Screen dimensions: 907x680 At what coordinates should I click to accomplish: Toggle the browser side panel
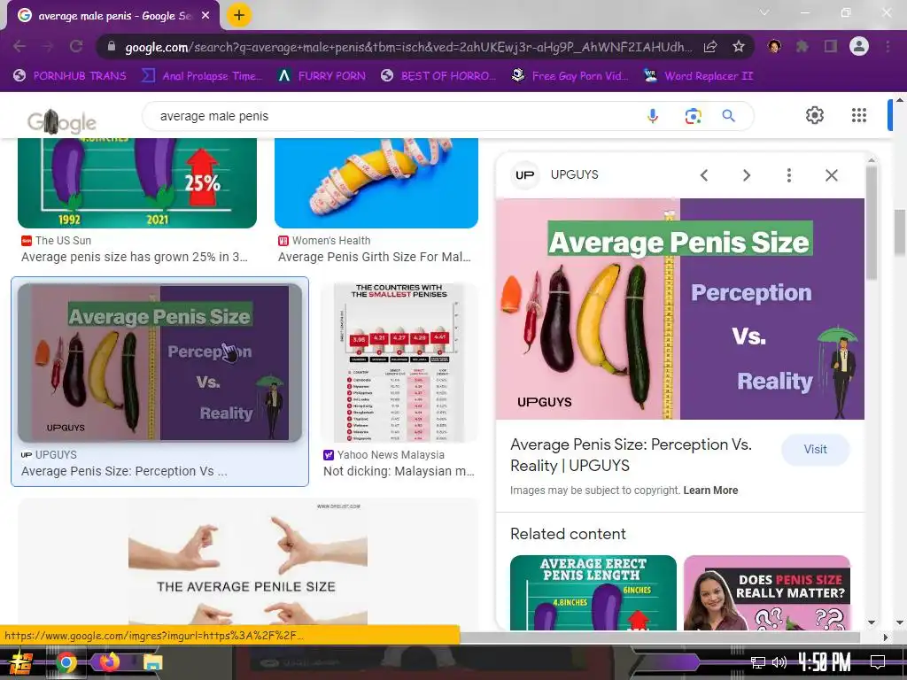tap(831, 46)
